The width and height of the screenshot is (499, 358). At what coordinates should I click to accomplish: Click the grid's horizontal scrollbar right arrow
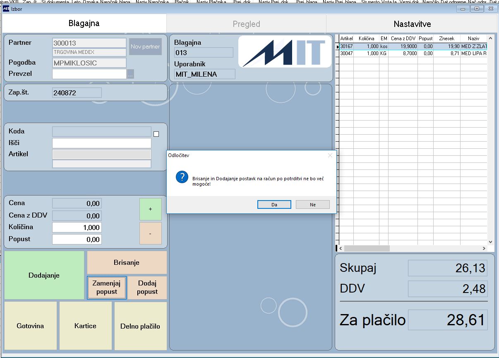[484, 248]
